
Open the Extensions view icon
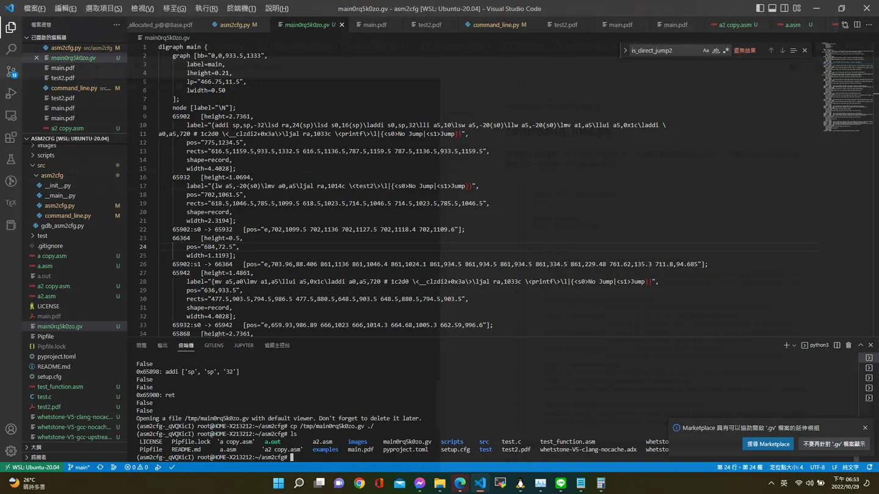[11, 137]
